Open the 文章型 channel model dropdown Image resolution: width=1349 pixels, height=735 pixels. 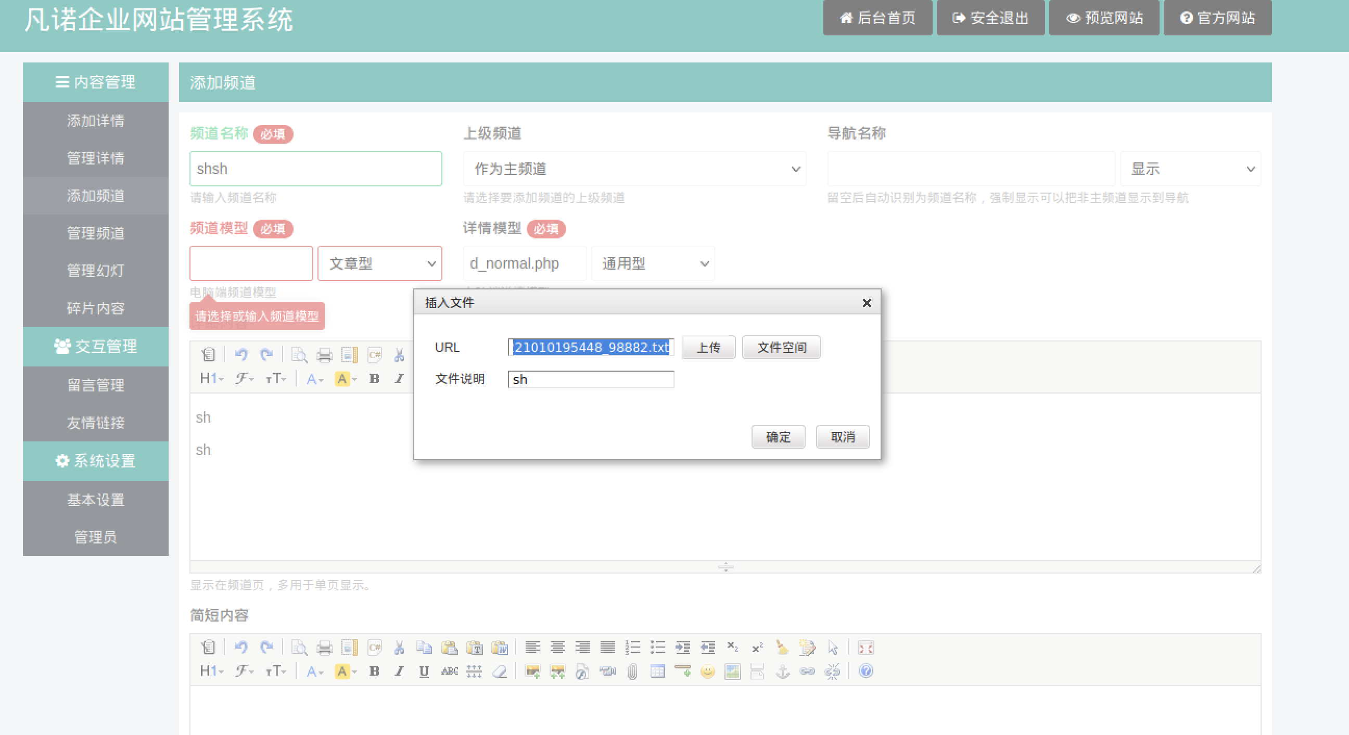pyautogui.click(x=380, y=263)
